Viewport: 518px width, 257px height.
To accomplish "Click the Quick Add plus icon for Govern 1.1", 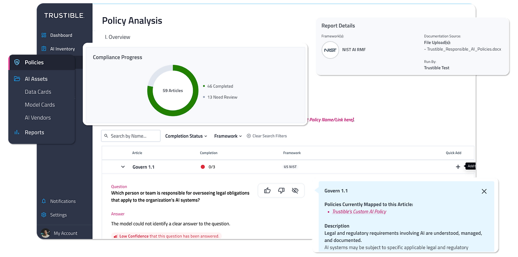I will pyautogui.click(x=458, y=167).
